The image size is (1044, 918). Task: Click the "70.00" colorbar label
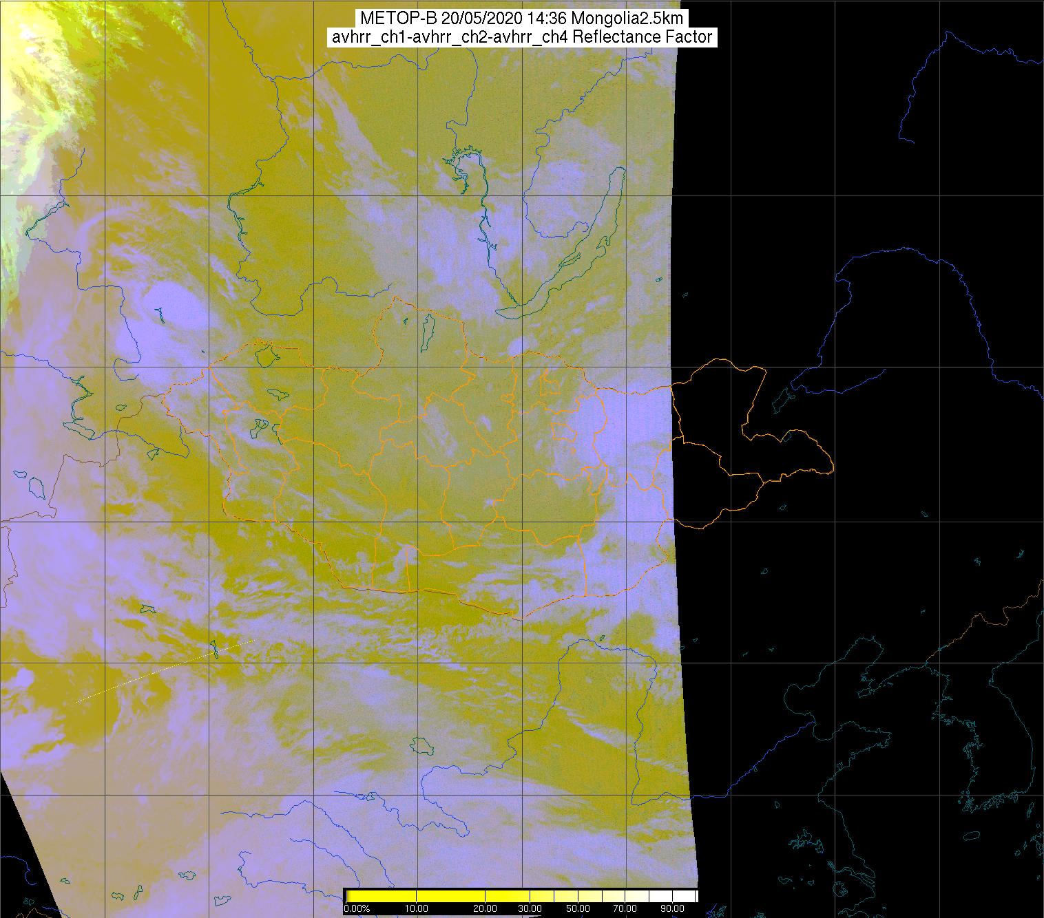pos(625,908)
